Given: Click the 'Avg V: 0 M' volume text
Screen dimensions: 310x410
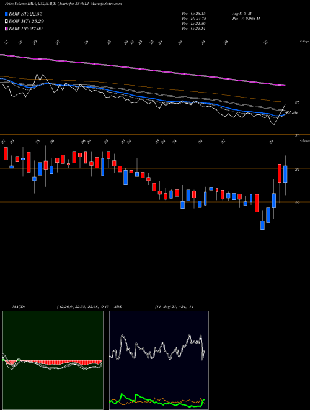Looking at the screenshot, I should (x=241, y=14).
